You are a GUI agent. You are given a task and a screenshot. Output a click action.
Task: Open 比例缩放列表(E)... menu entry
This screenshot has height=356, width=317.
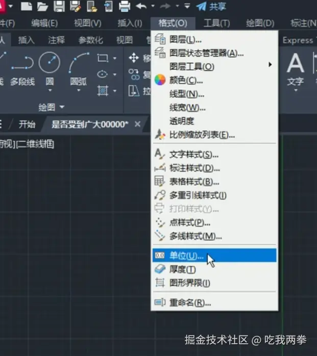[214, 135]
